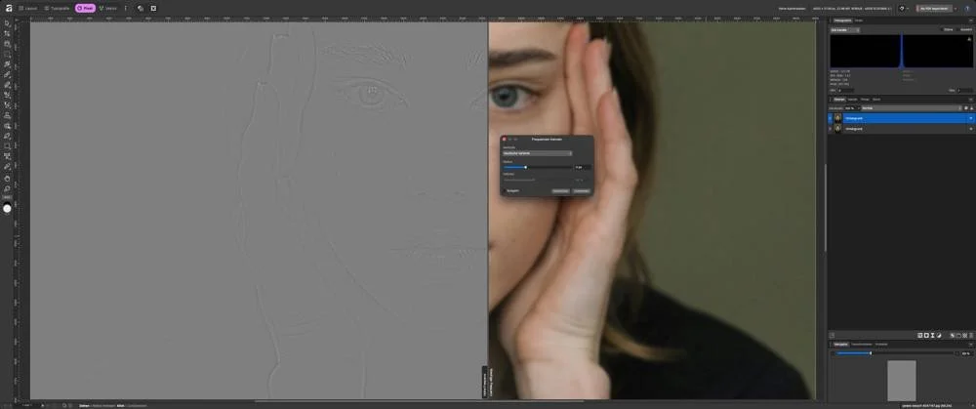976x409 pixels.
Task: Tick the checkbox in the frequency separation dialog
Action: tap(505, 190)
